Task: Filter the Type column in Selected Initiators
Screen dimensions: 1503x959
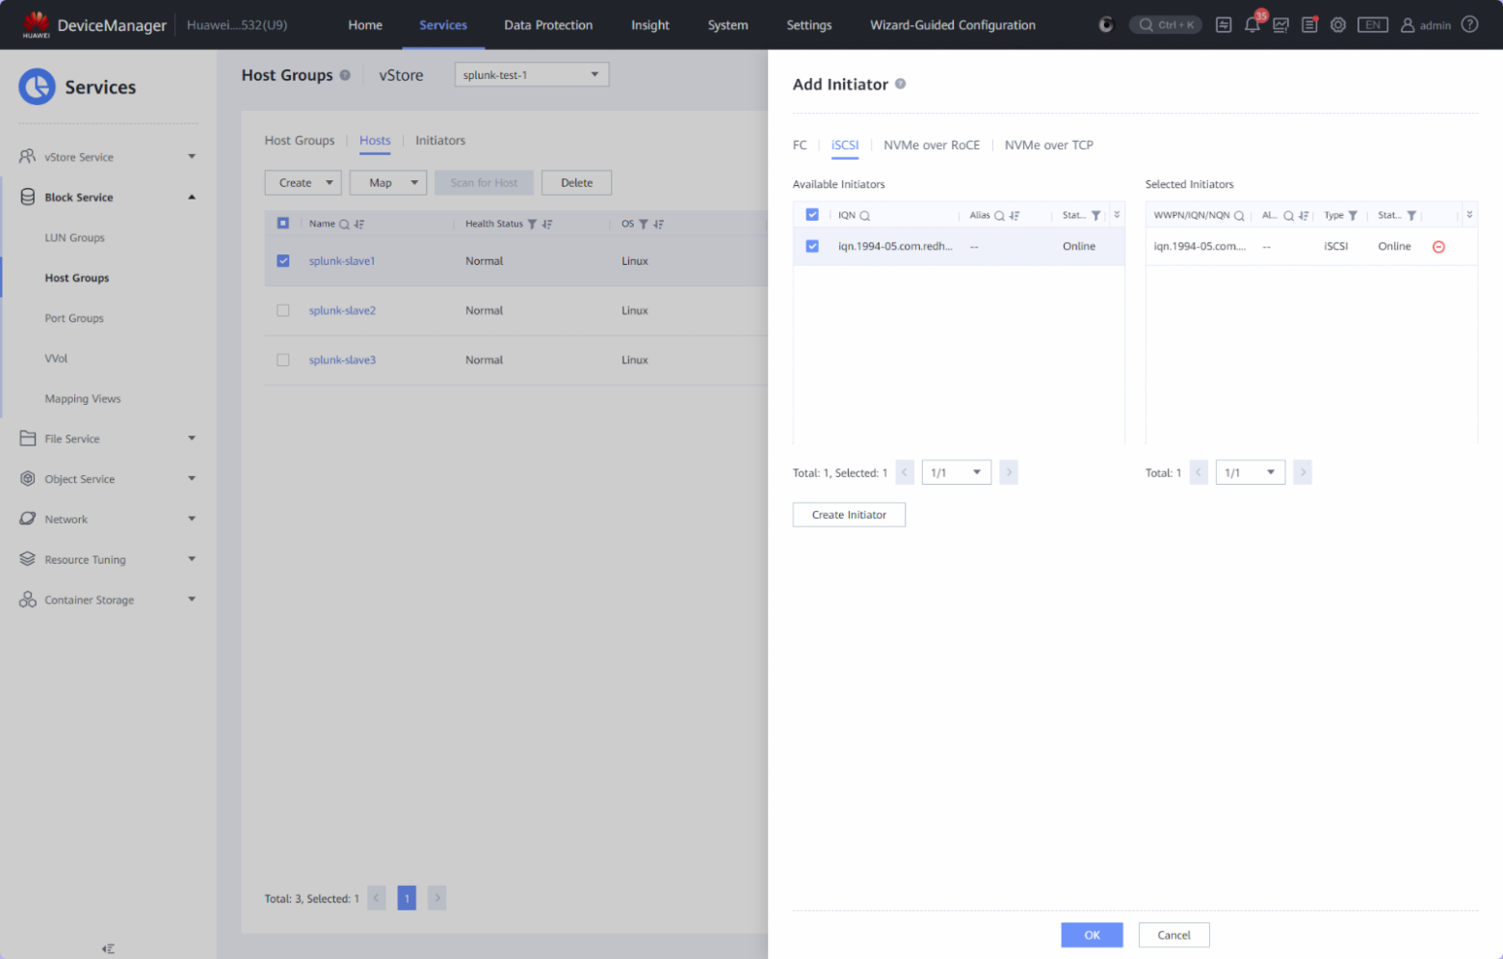Action: pos(1353,216)
